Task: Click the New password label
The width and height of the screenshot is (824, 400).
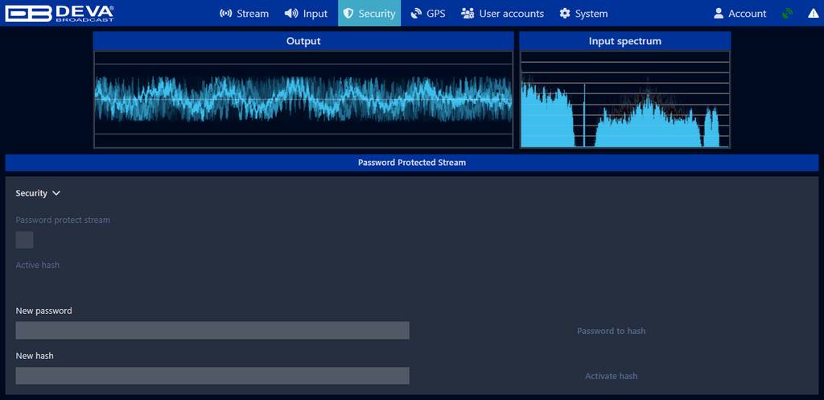Action: pyautogui.click(x=43, y=311)
